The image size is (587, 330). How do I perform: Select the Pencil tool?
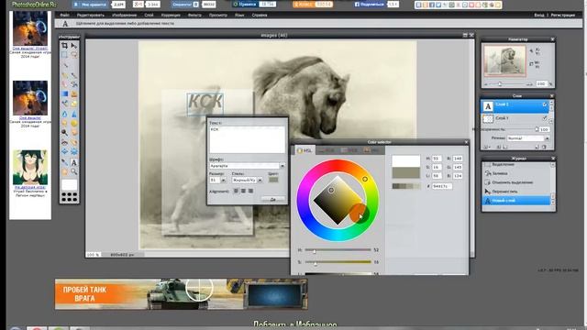(64, 75)
